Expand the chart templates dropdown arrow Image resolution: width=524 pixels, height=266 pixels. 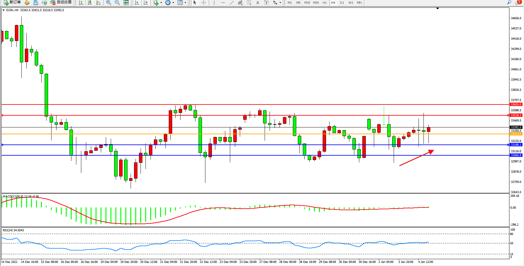[x=185, y=3]
